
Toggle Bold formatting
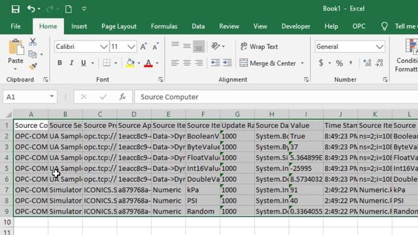(59, 63)
